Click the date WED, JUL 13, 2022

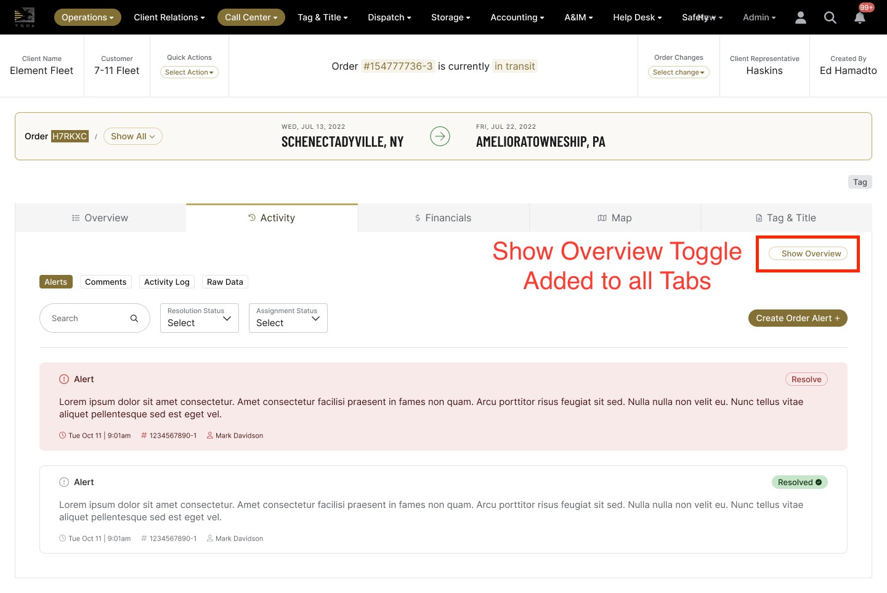[x=314, y=126]
